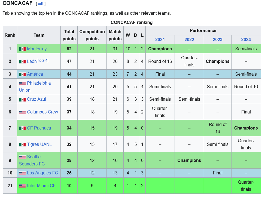Click the W column header

click(x=128, y=35)
